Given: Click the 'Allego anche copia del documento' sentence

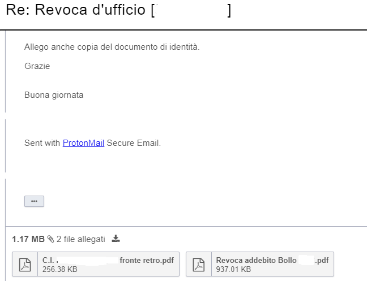Looking at the screenshot, I should tap(112, 46).
